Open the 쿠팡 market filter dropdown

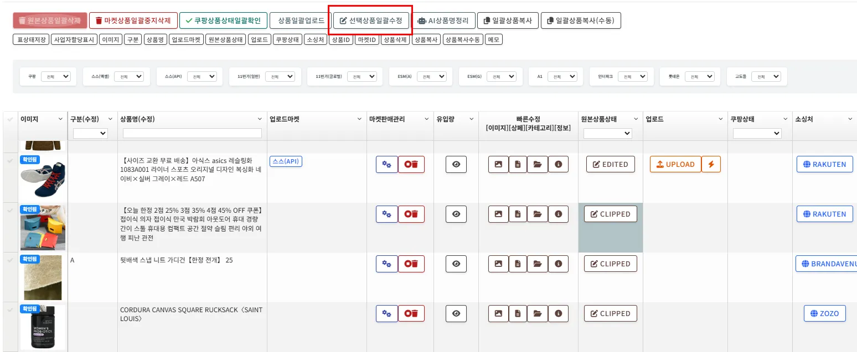point(56,77)
